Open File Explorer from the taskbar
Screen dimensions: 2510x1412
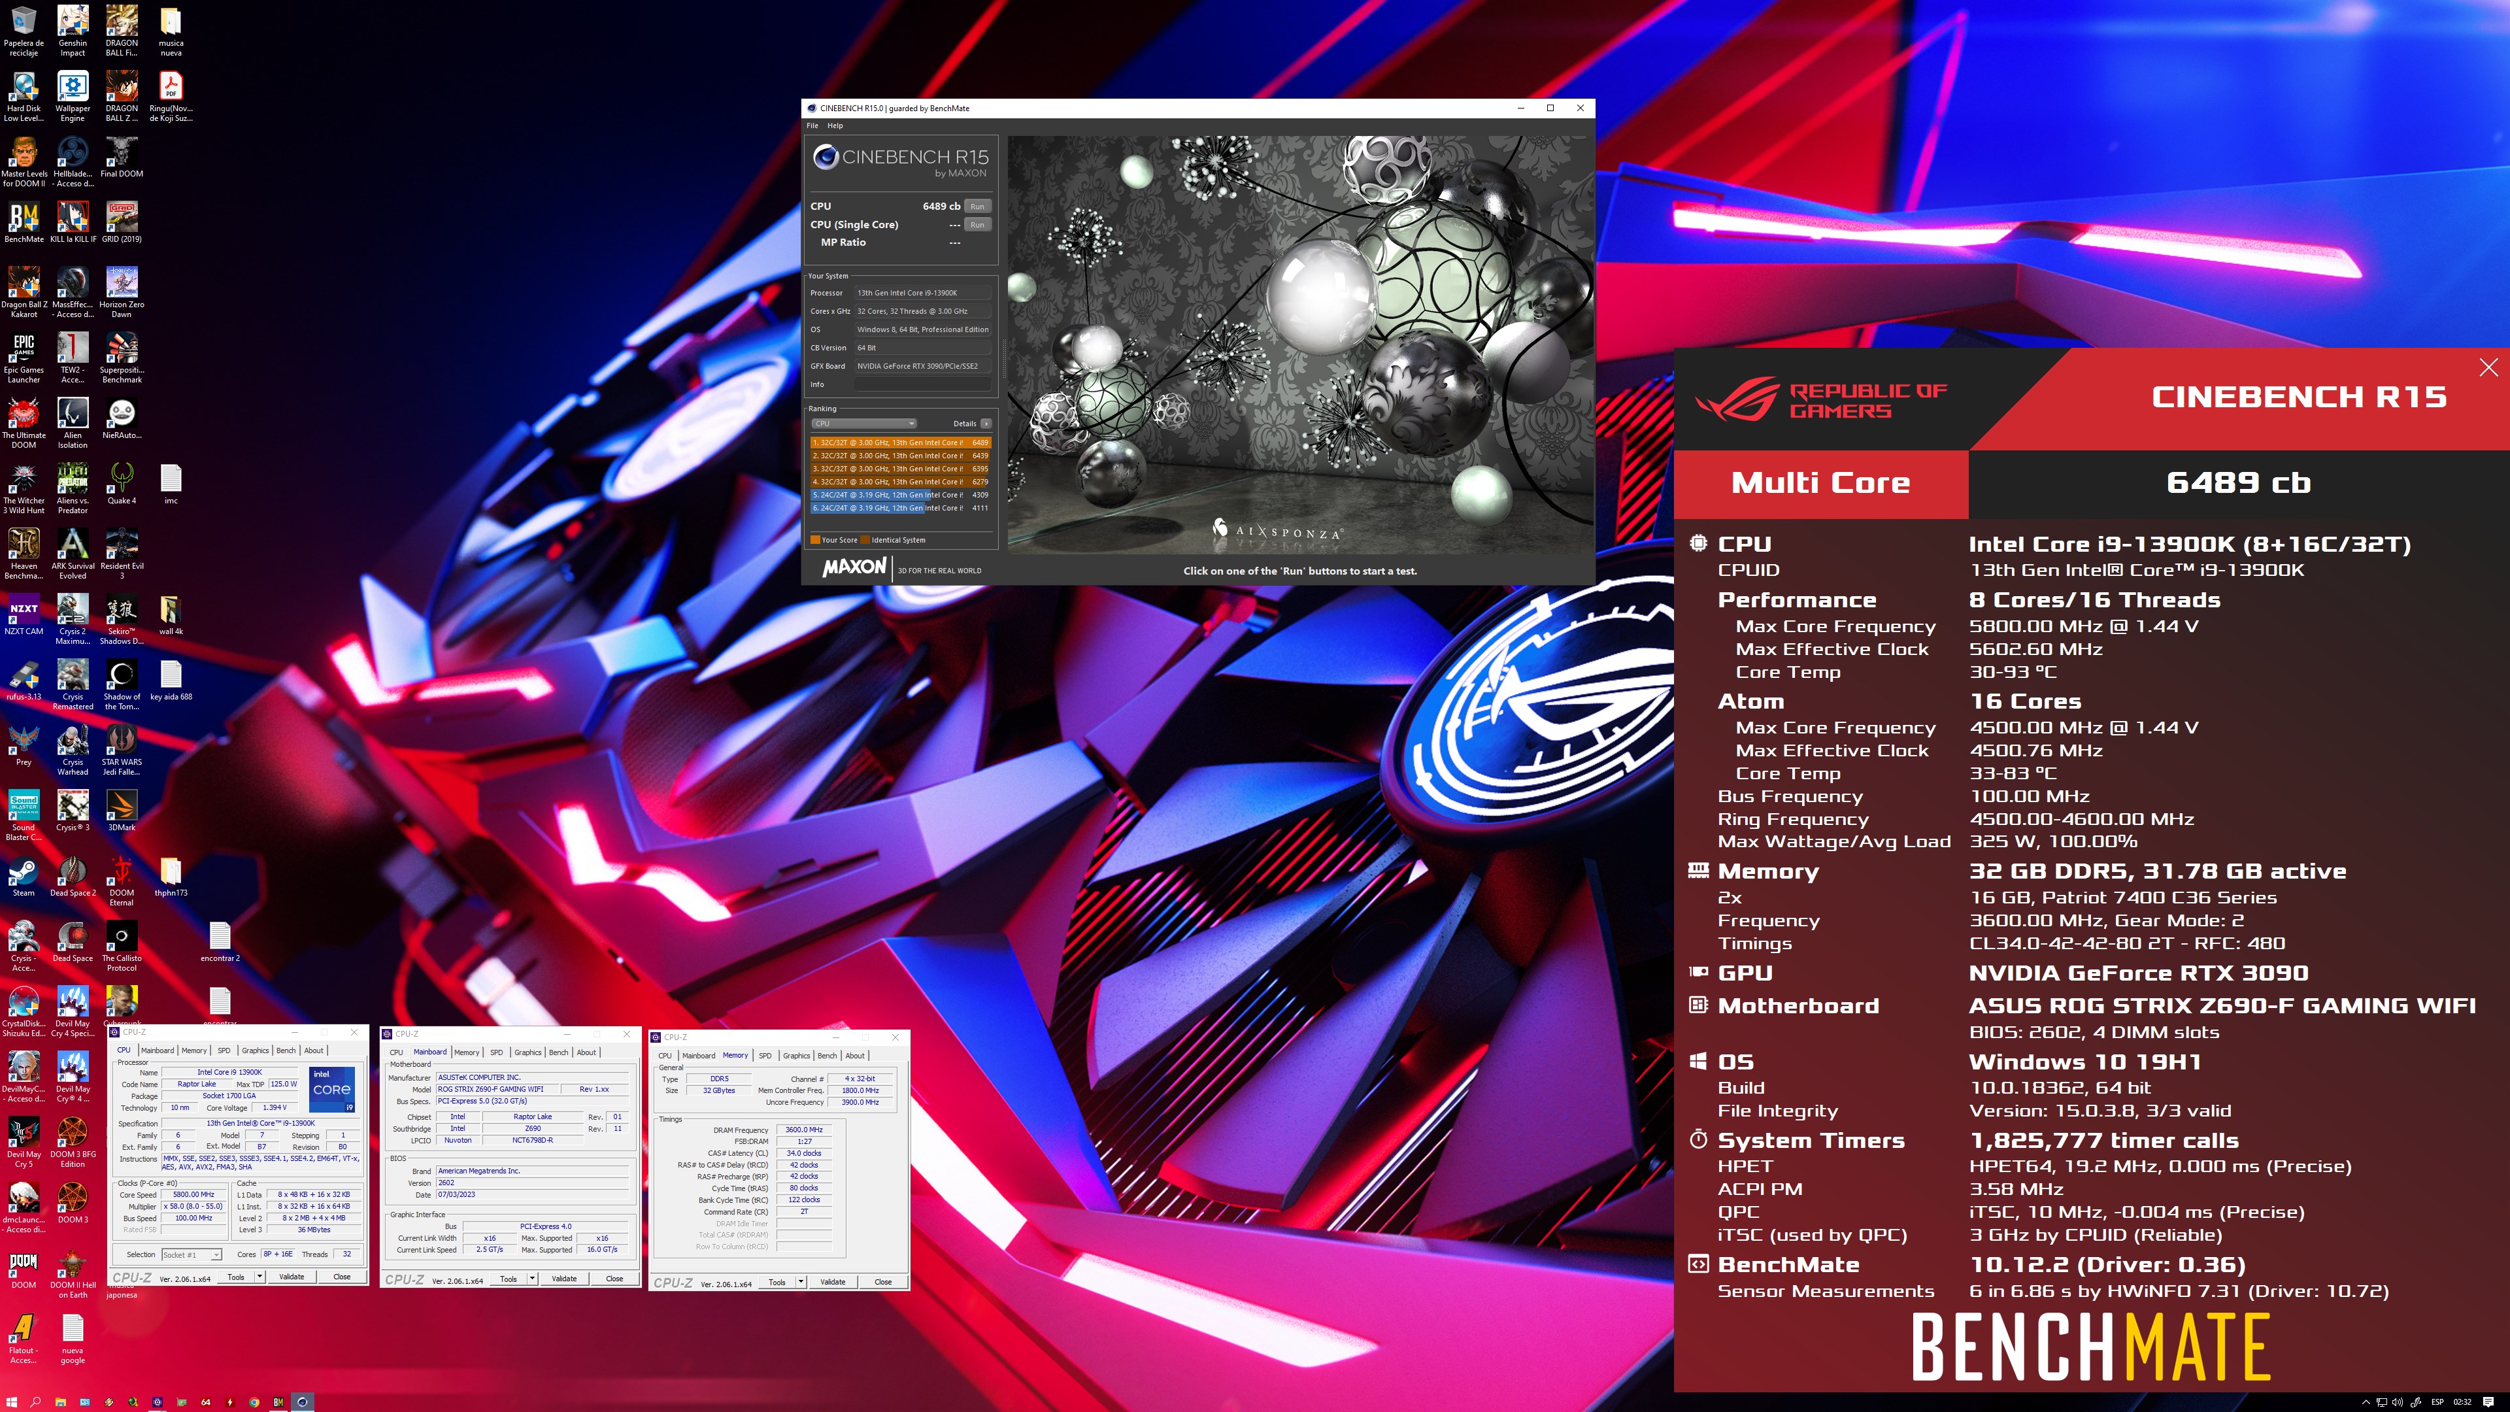60,1402
